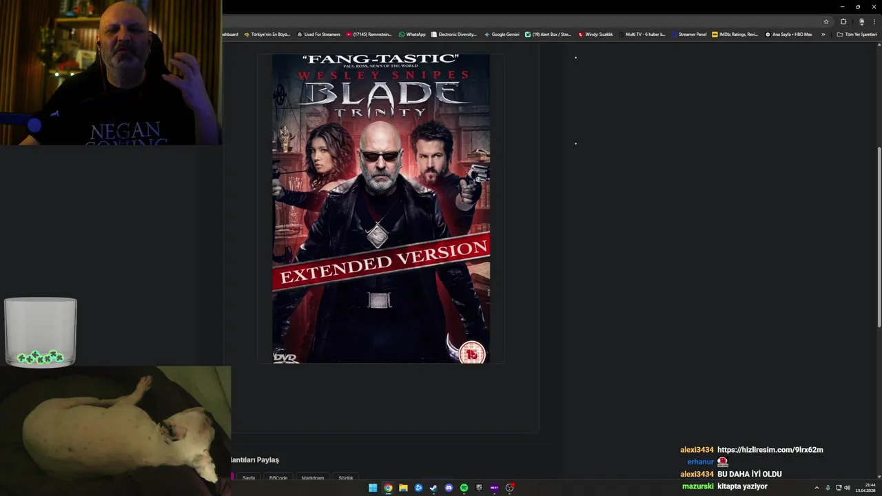This screenshot has width=882, height=496.
Task: Open the network tray icon
Action: point(838,488)
